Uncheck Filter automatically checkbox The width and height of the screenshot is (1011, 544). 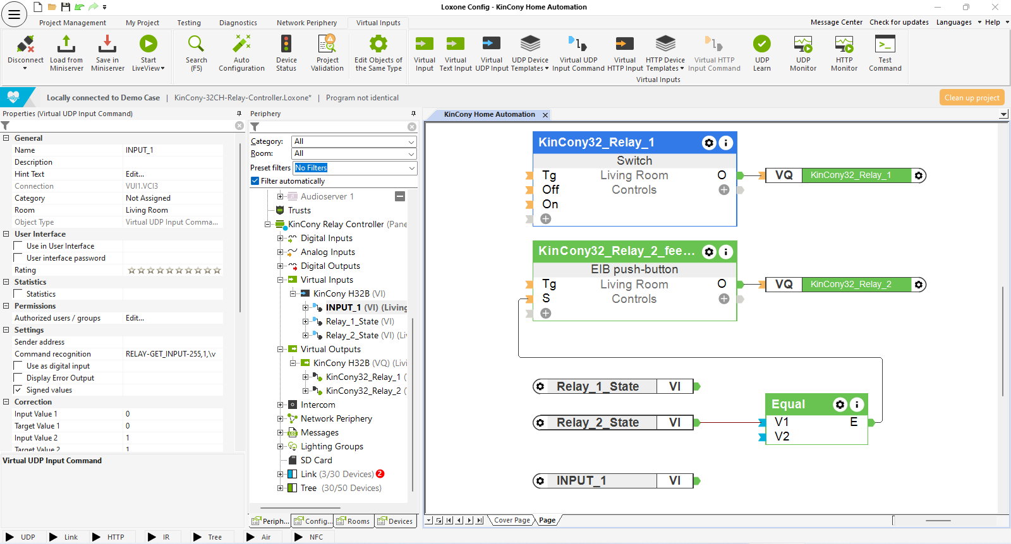(255, 181)
